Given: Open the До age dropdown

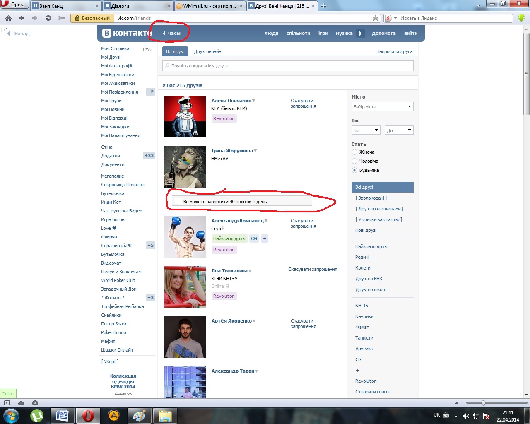Looking at the screenshot, I should 399,130.
